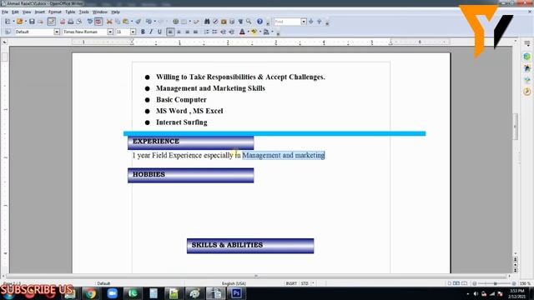The width and height of the screenshot is (534, 300).
Task: Click the zoom slider handle
Action: pos(495,283)
